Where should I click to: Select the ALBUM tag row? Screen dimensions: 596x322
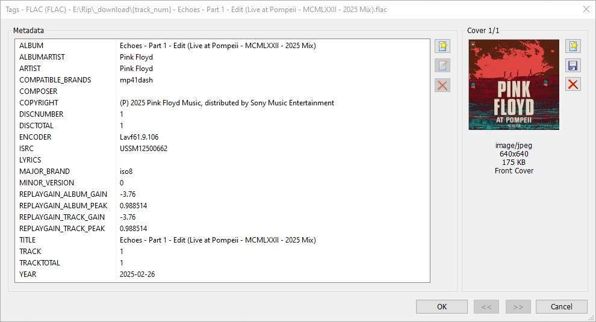tap(222, 46)
